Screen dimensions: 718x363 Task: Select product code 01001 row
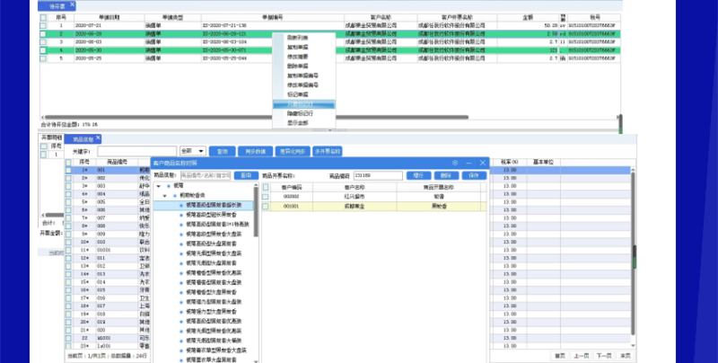coord(103,251)
